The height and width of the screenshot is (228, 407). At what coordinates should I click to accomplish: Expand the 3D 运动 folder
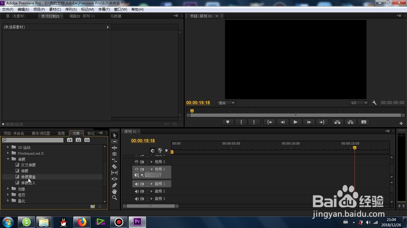coord(8,147)
